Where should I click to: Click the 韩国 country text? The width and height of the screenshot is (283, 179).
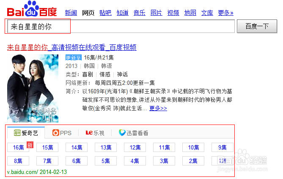click(89, 66)
